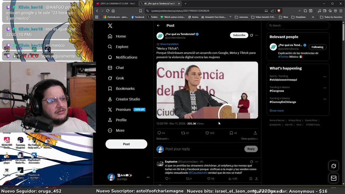
Task: Reload the page
Action: (108, 11)
